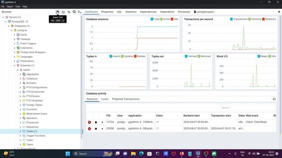Select the Sessions activity tab
The width and height of the screenshot is (282, 158).
pos(92,99)
